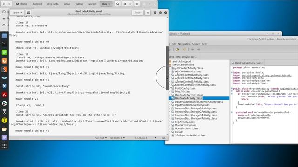Image resolution: width=298 pixels, height=167 pixels.
Task: Show all applications grid
Action: (4, 146)
